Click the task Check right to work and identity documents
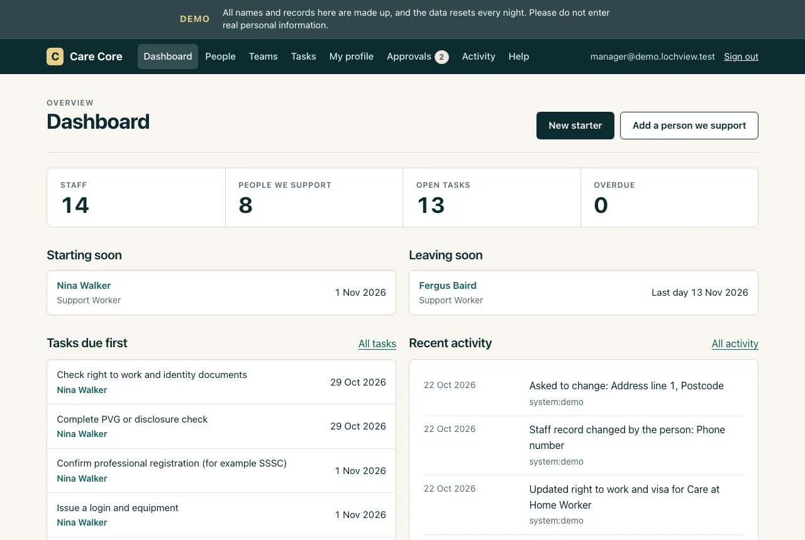 click(152, 375)
